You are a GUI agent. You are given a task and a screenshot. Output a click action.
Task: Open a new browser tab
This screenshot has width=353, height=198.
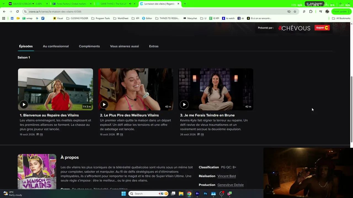(185, 4)
